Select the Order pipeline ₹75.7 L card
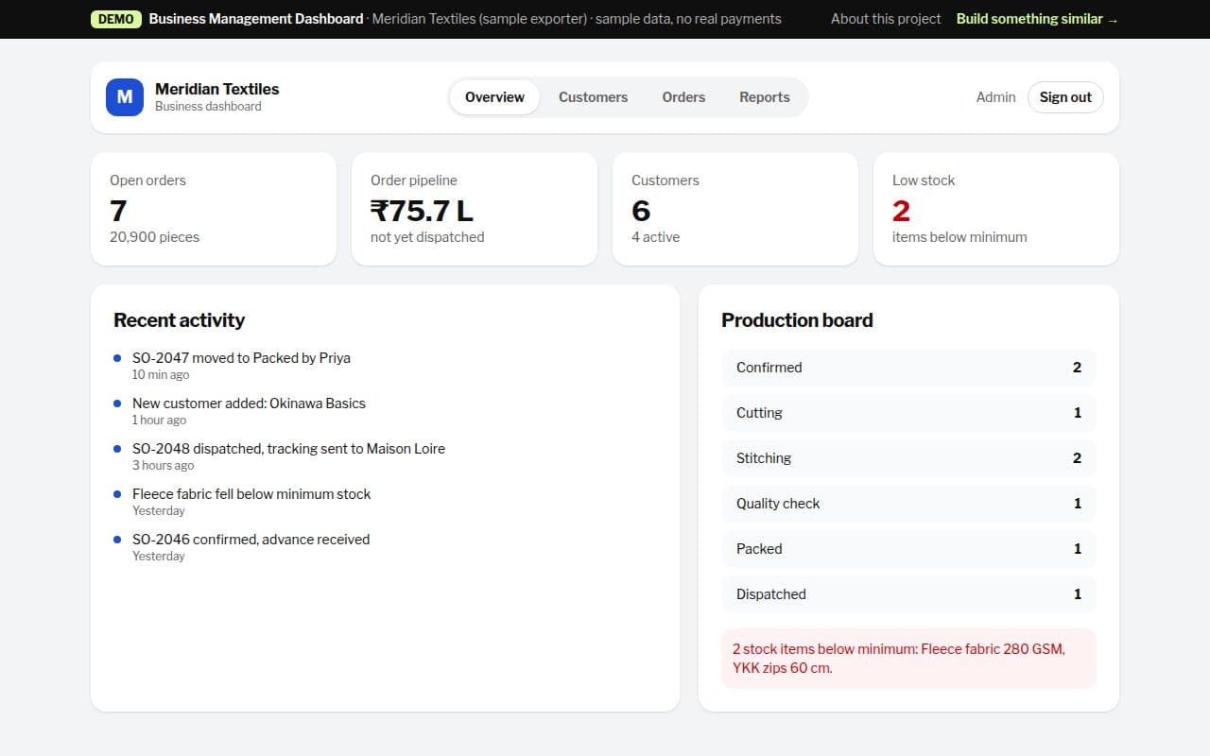This screenshot has height=756, width=1210. (475, 209)
